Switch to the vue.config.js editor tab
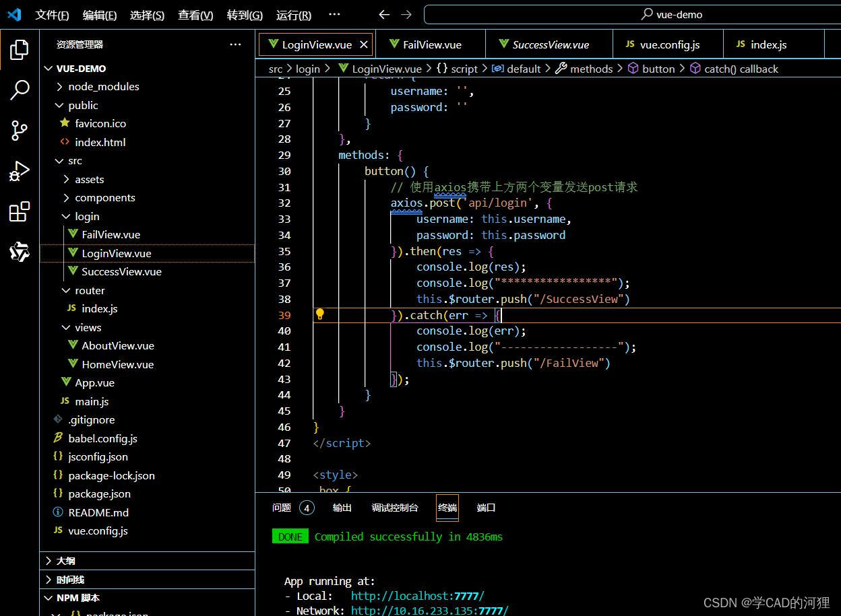This screenshot has height=616, width=841. point(668,44)
